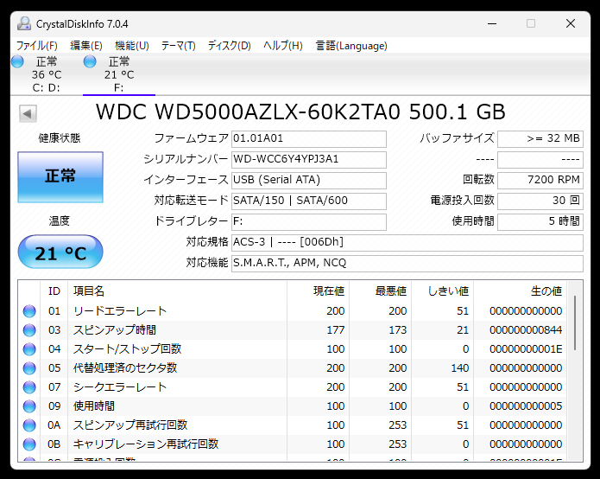The width and height of the screenshot is (600, 479).
Task: Open the 編集(E) menu
Action: pyautogui.click(x=86, y=46)
